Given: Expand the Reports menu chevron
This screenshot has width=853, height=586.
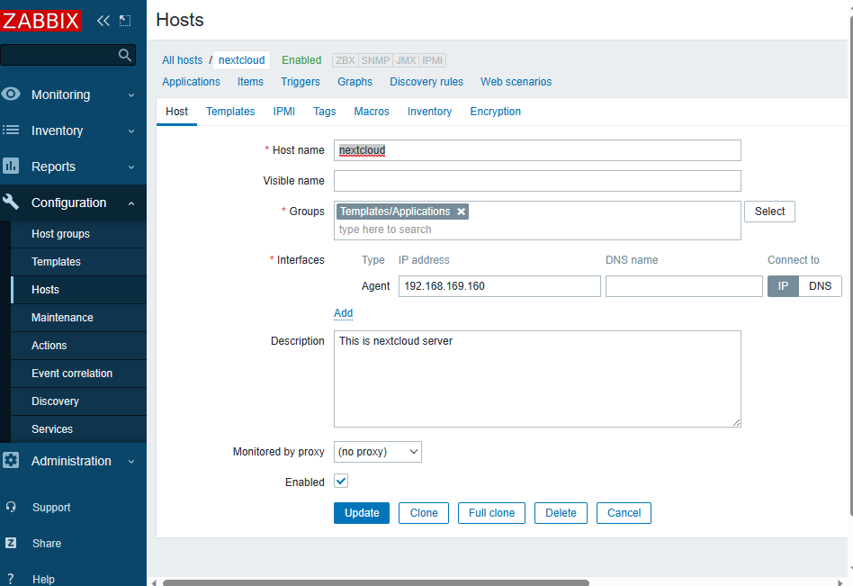Looking at the screenshot, I should (131, 167).
